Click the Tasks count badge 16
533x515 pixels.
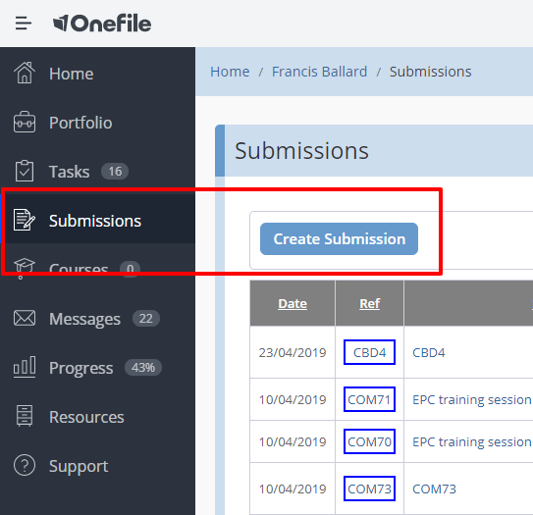115,172
